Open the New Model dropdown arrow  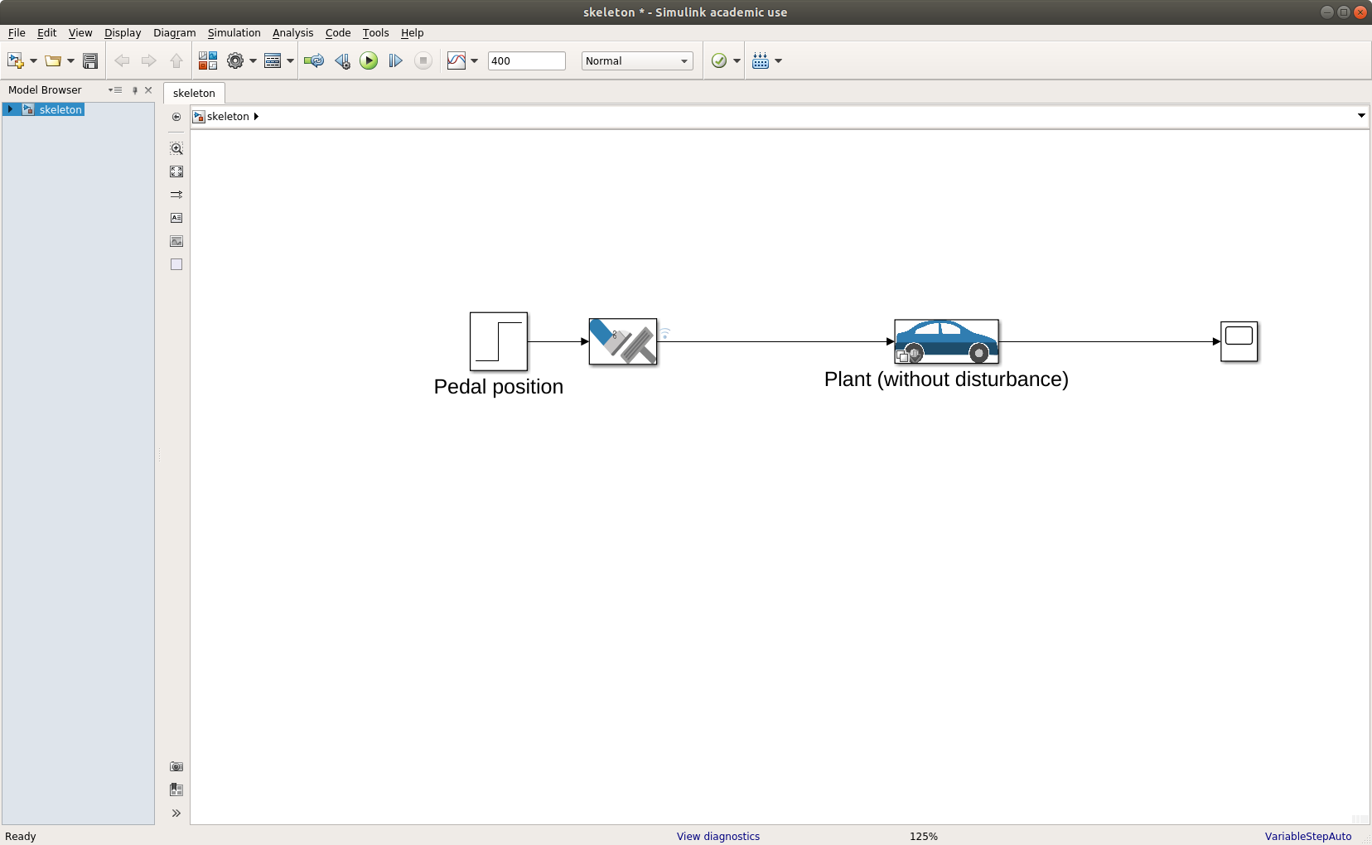tap(33, 60)
